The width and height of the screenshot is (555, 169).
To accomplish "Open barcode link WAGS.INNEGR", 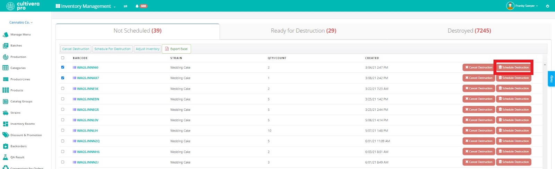I will click(x=88, y=110).
